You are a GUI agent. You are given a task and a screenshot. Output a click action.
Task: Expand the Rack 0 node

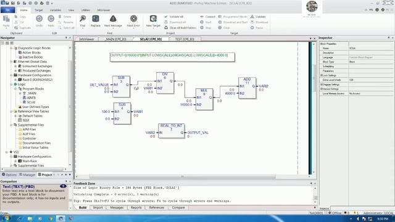pyautogui.click(x=15, y=80)
